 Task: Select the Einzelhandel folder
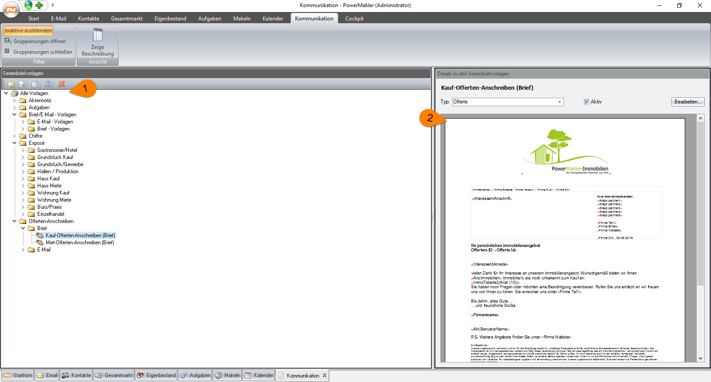(x=51, y=214)
